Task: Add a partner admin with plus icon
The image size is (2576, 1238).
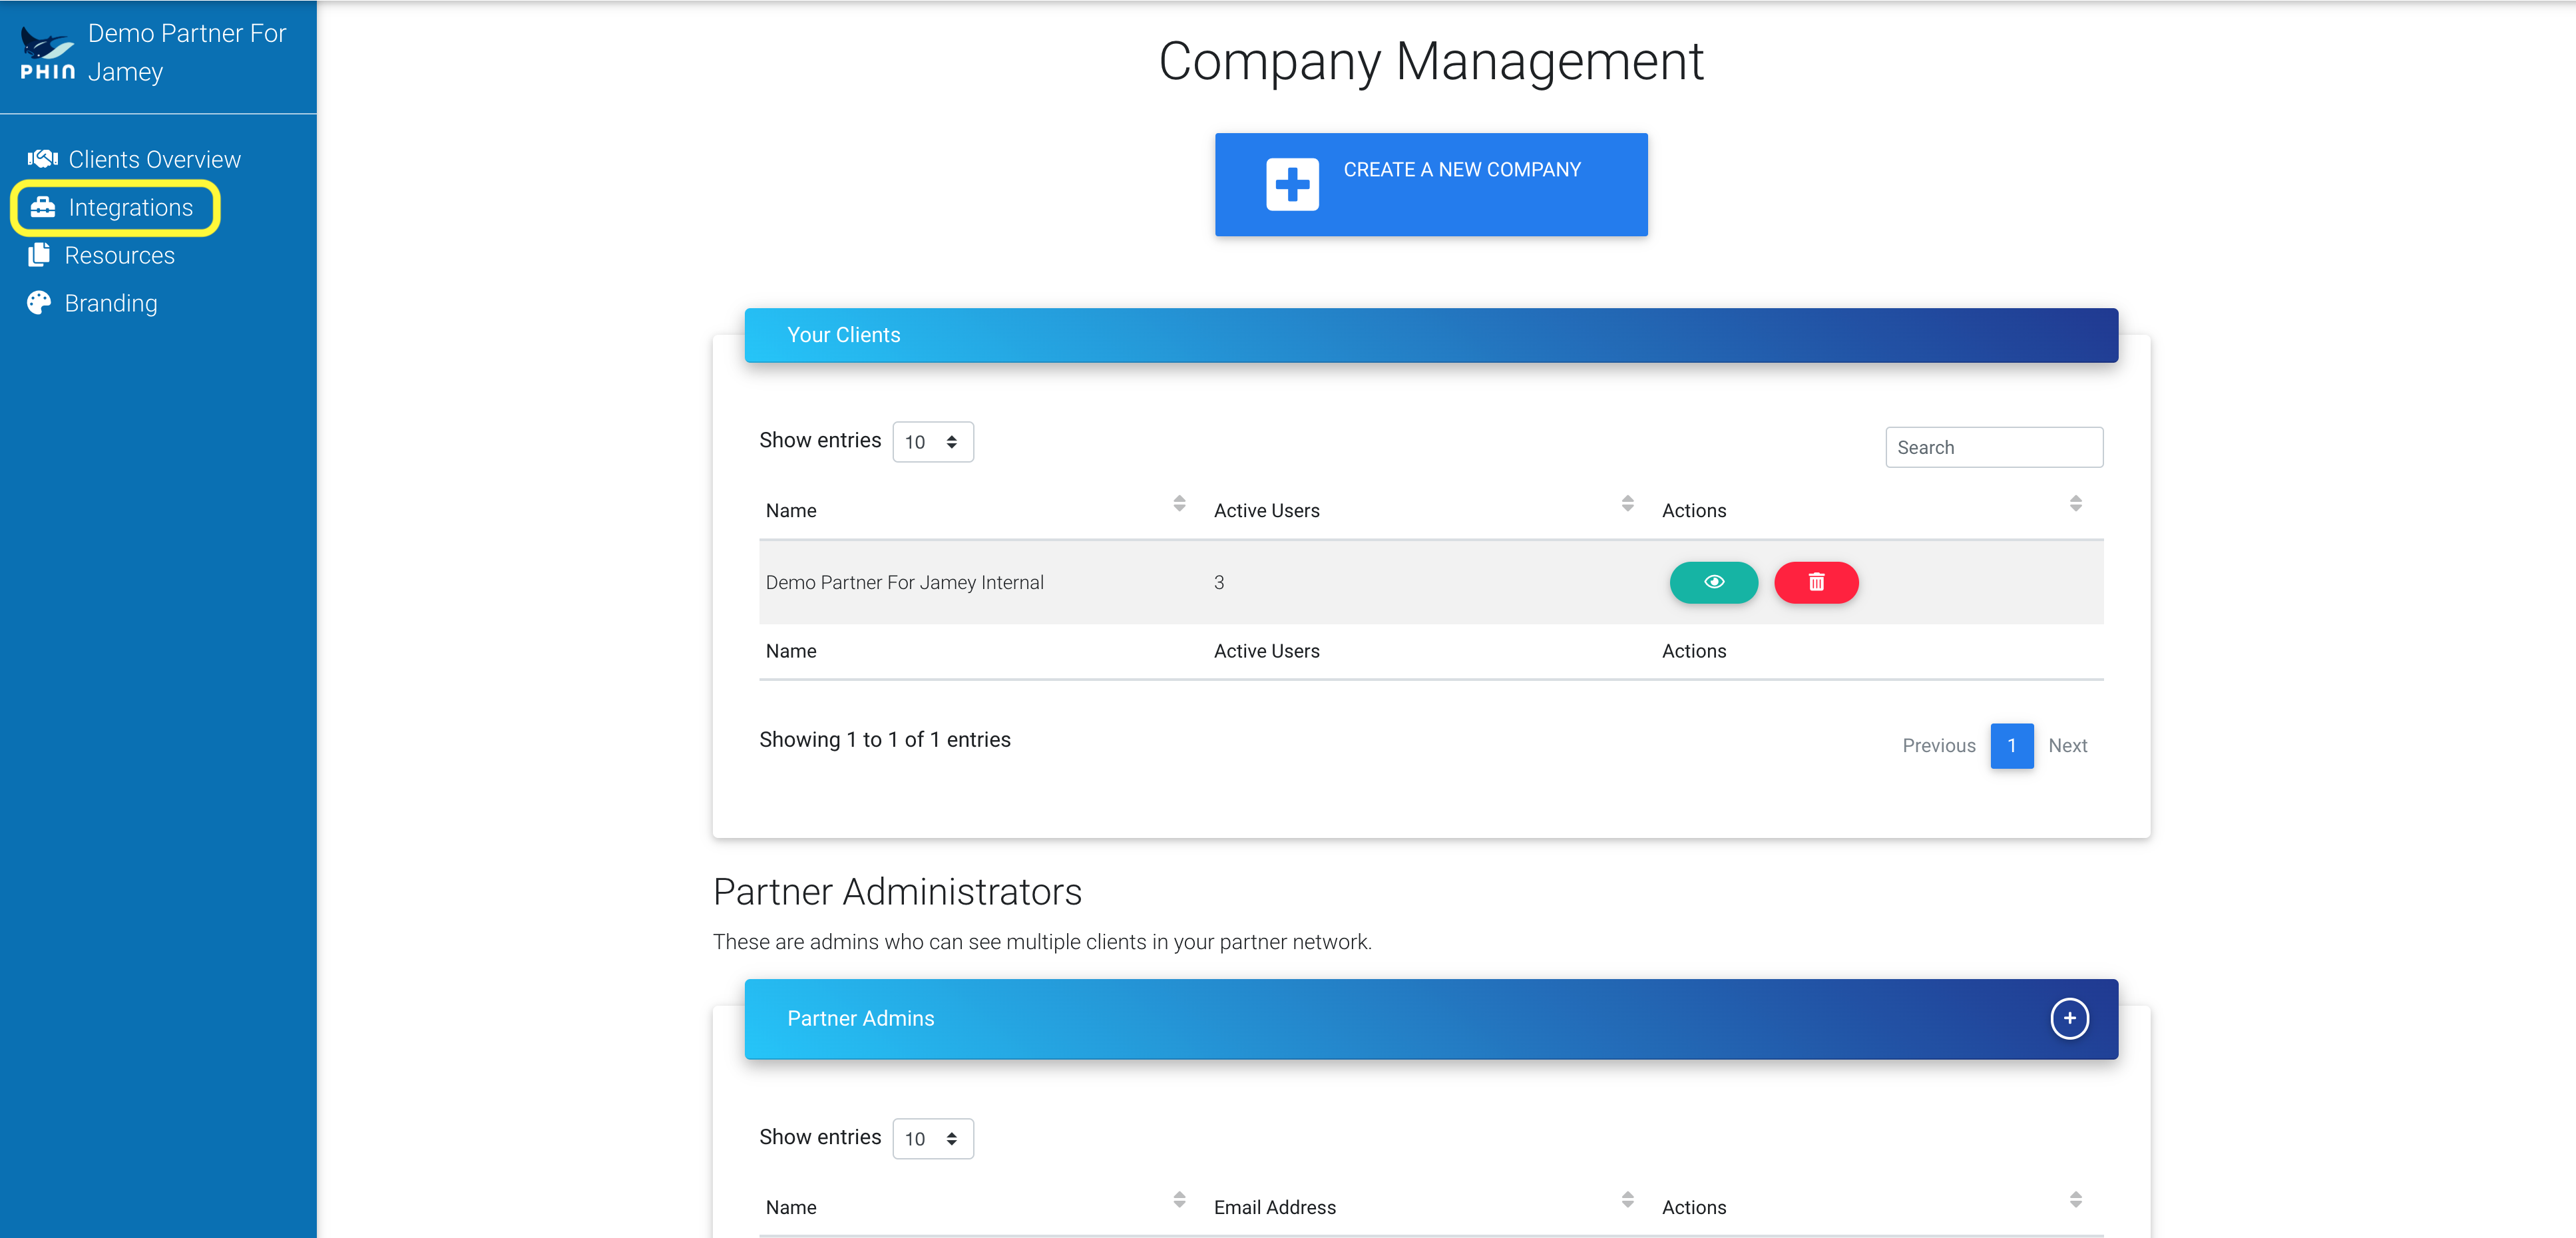Action: coord(2069,1019)
